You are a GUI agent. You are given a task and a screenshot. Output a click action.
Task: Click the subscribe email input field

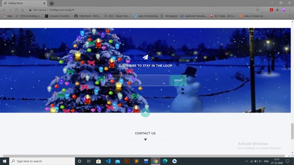(137, 80)
